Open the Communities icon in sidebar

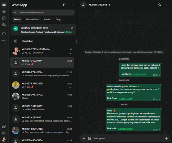4,24
